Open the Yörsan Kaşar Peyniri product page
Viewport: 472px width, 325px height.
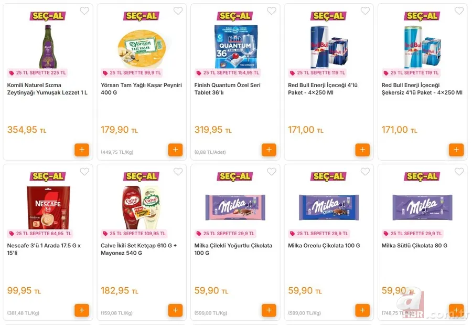(x=142, y=88)
